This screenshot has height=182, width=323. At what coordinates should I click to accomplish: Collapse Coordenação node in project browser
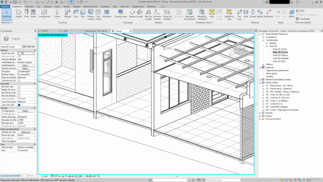coord(263,40)
